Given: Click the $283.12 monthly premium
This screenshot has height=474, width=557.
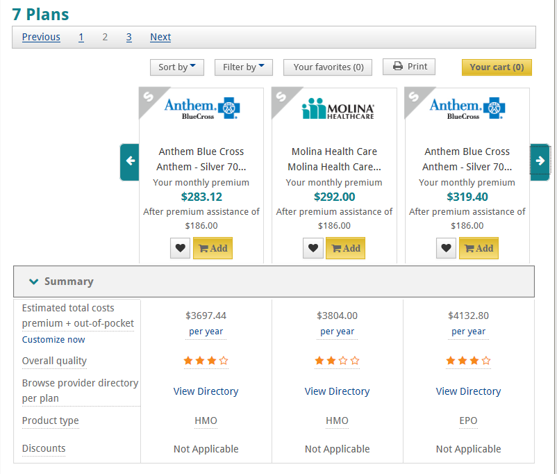Looking at the screenshot, I should pos(201,197).
